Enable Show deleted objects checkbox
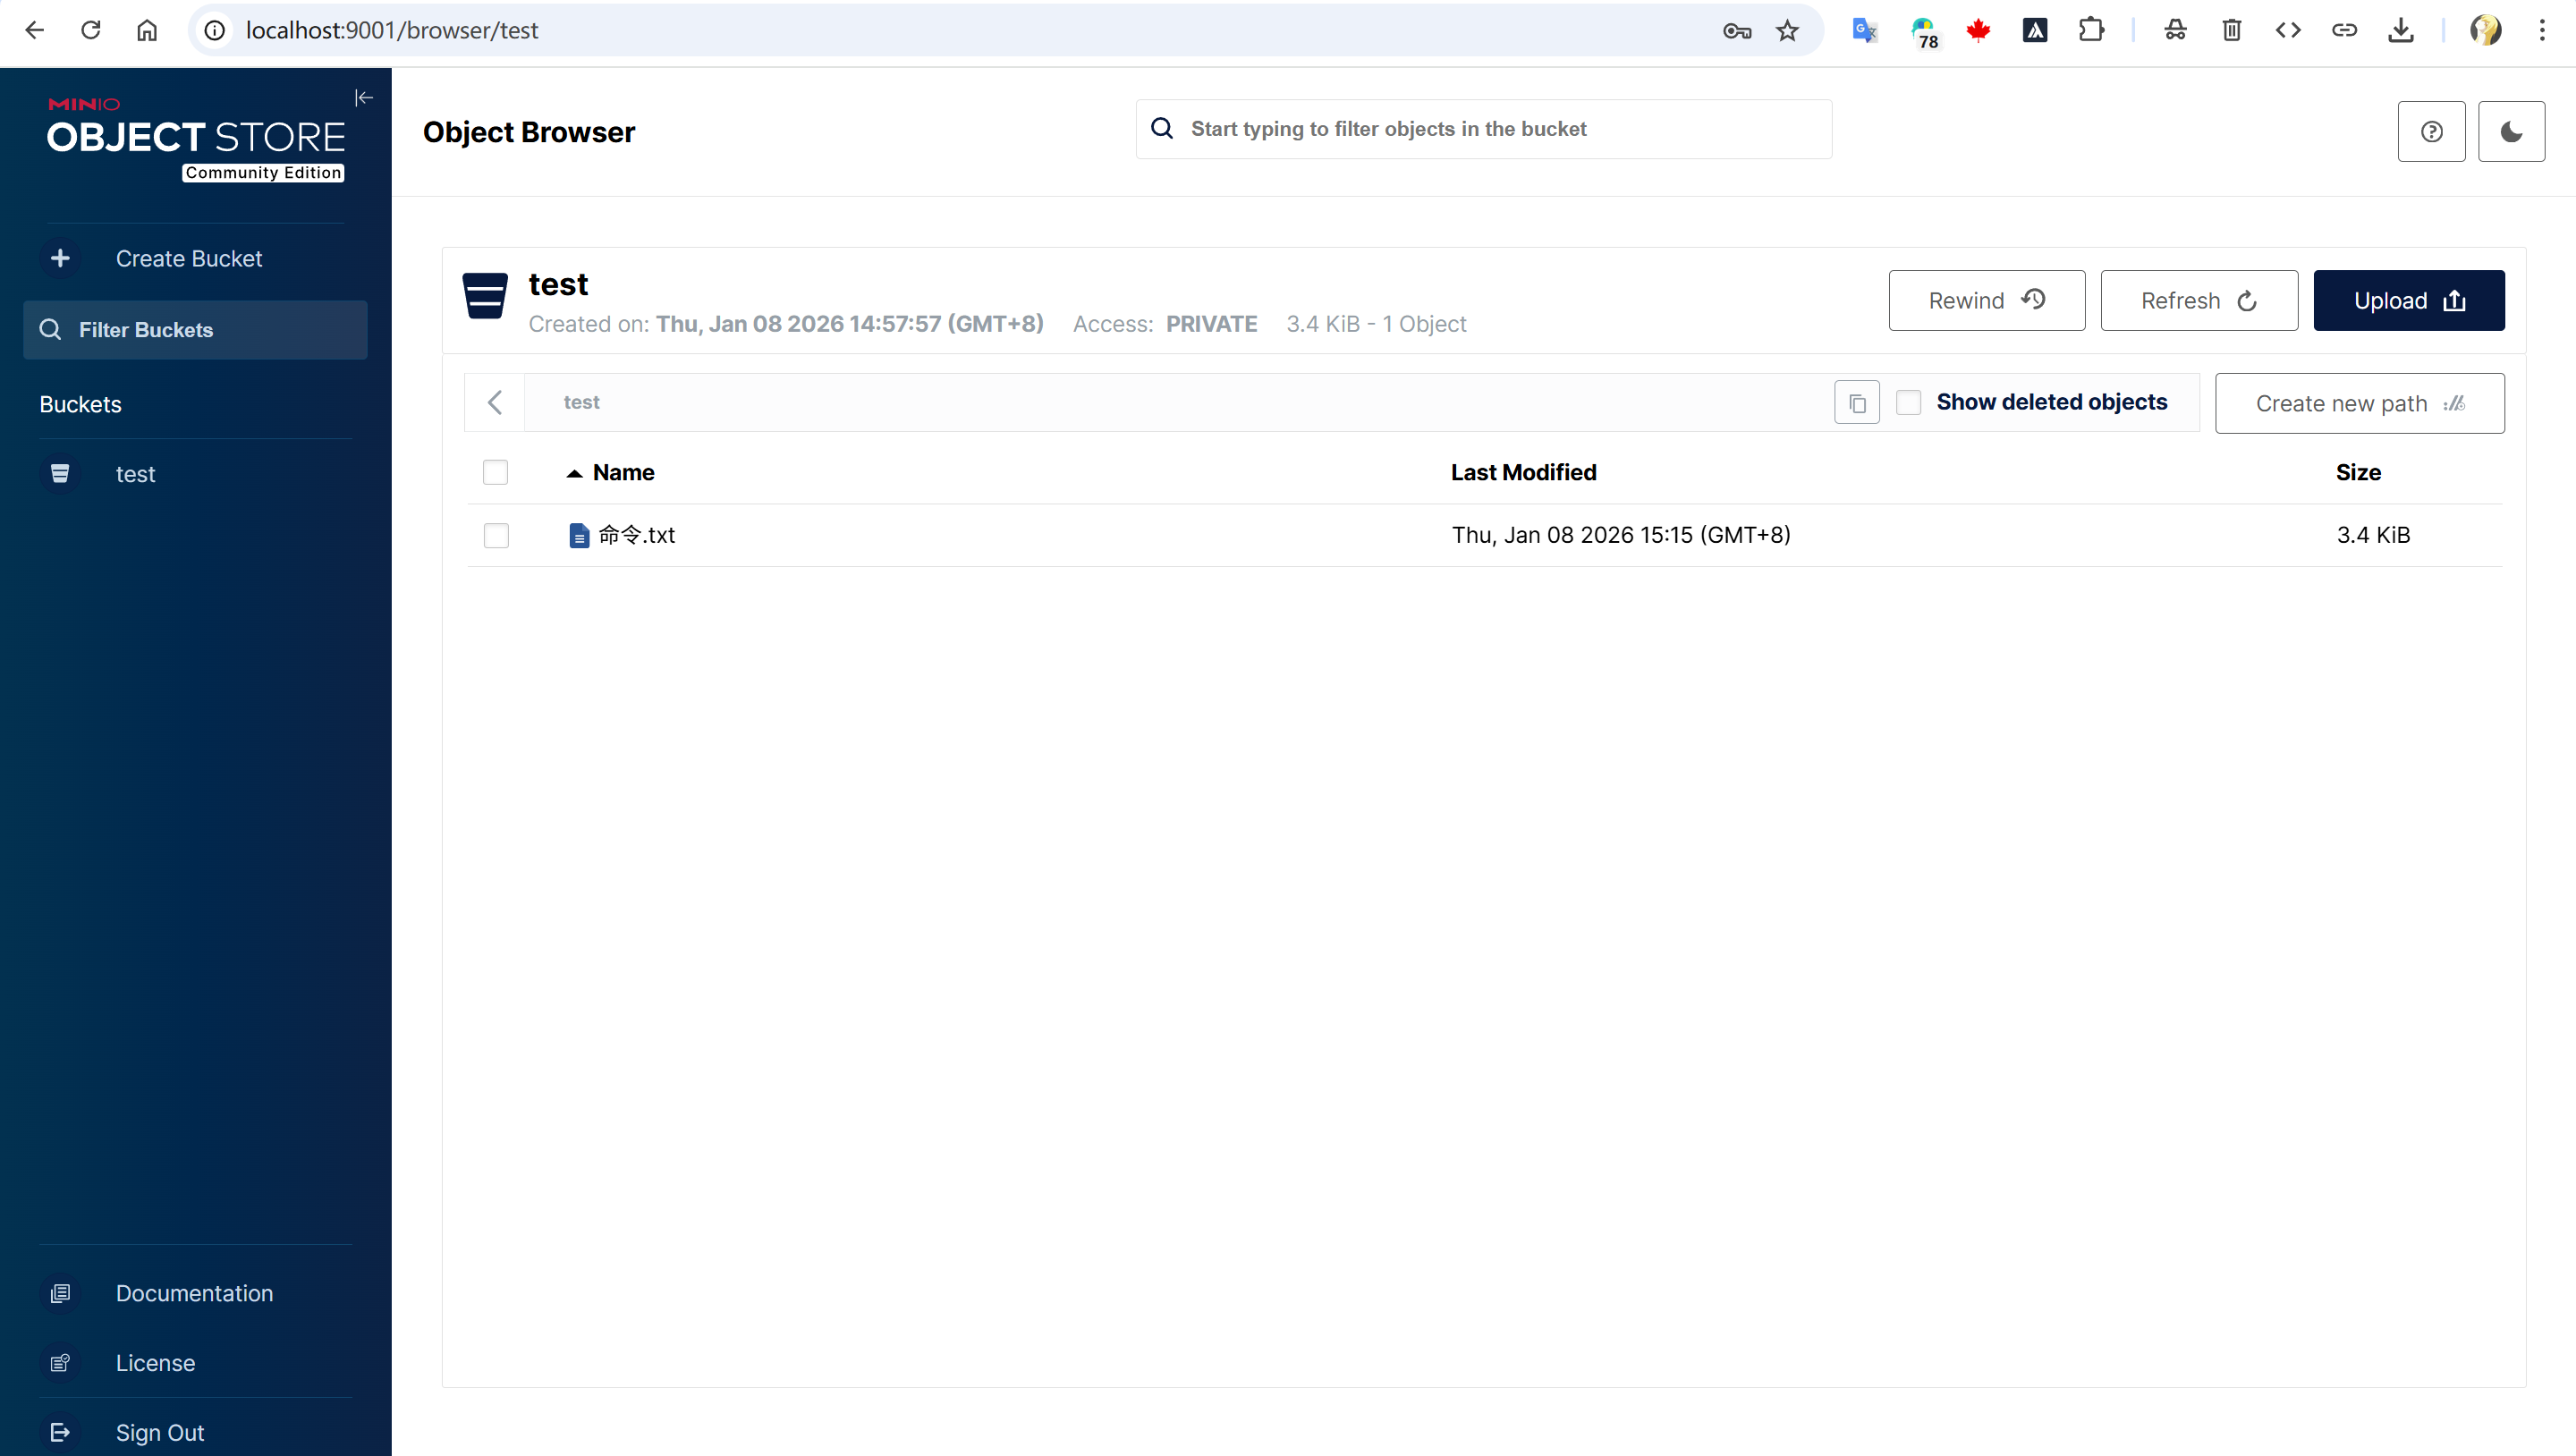 1909,402
